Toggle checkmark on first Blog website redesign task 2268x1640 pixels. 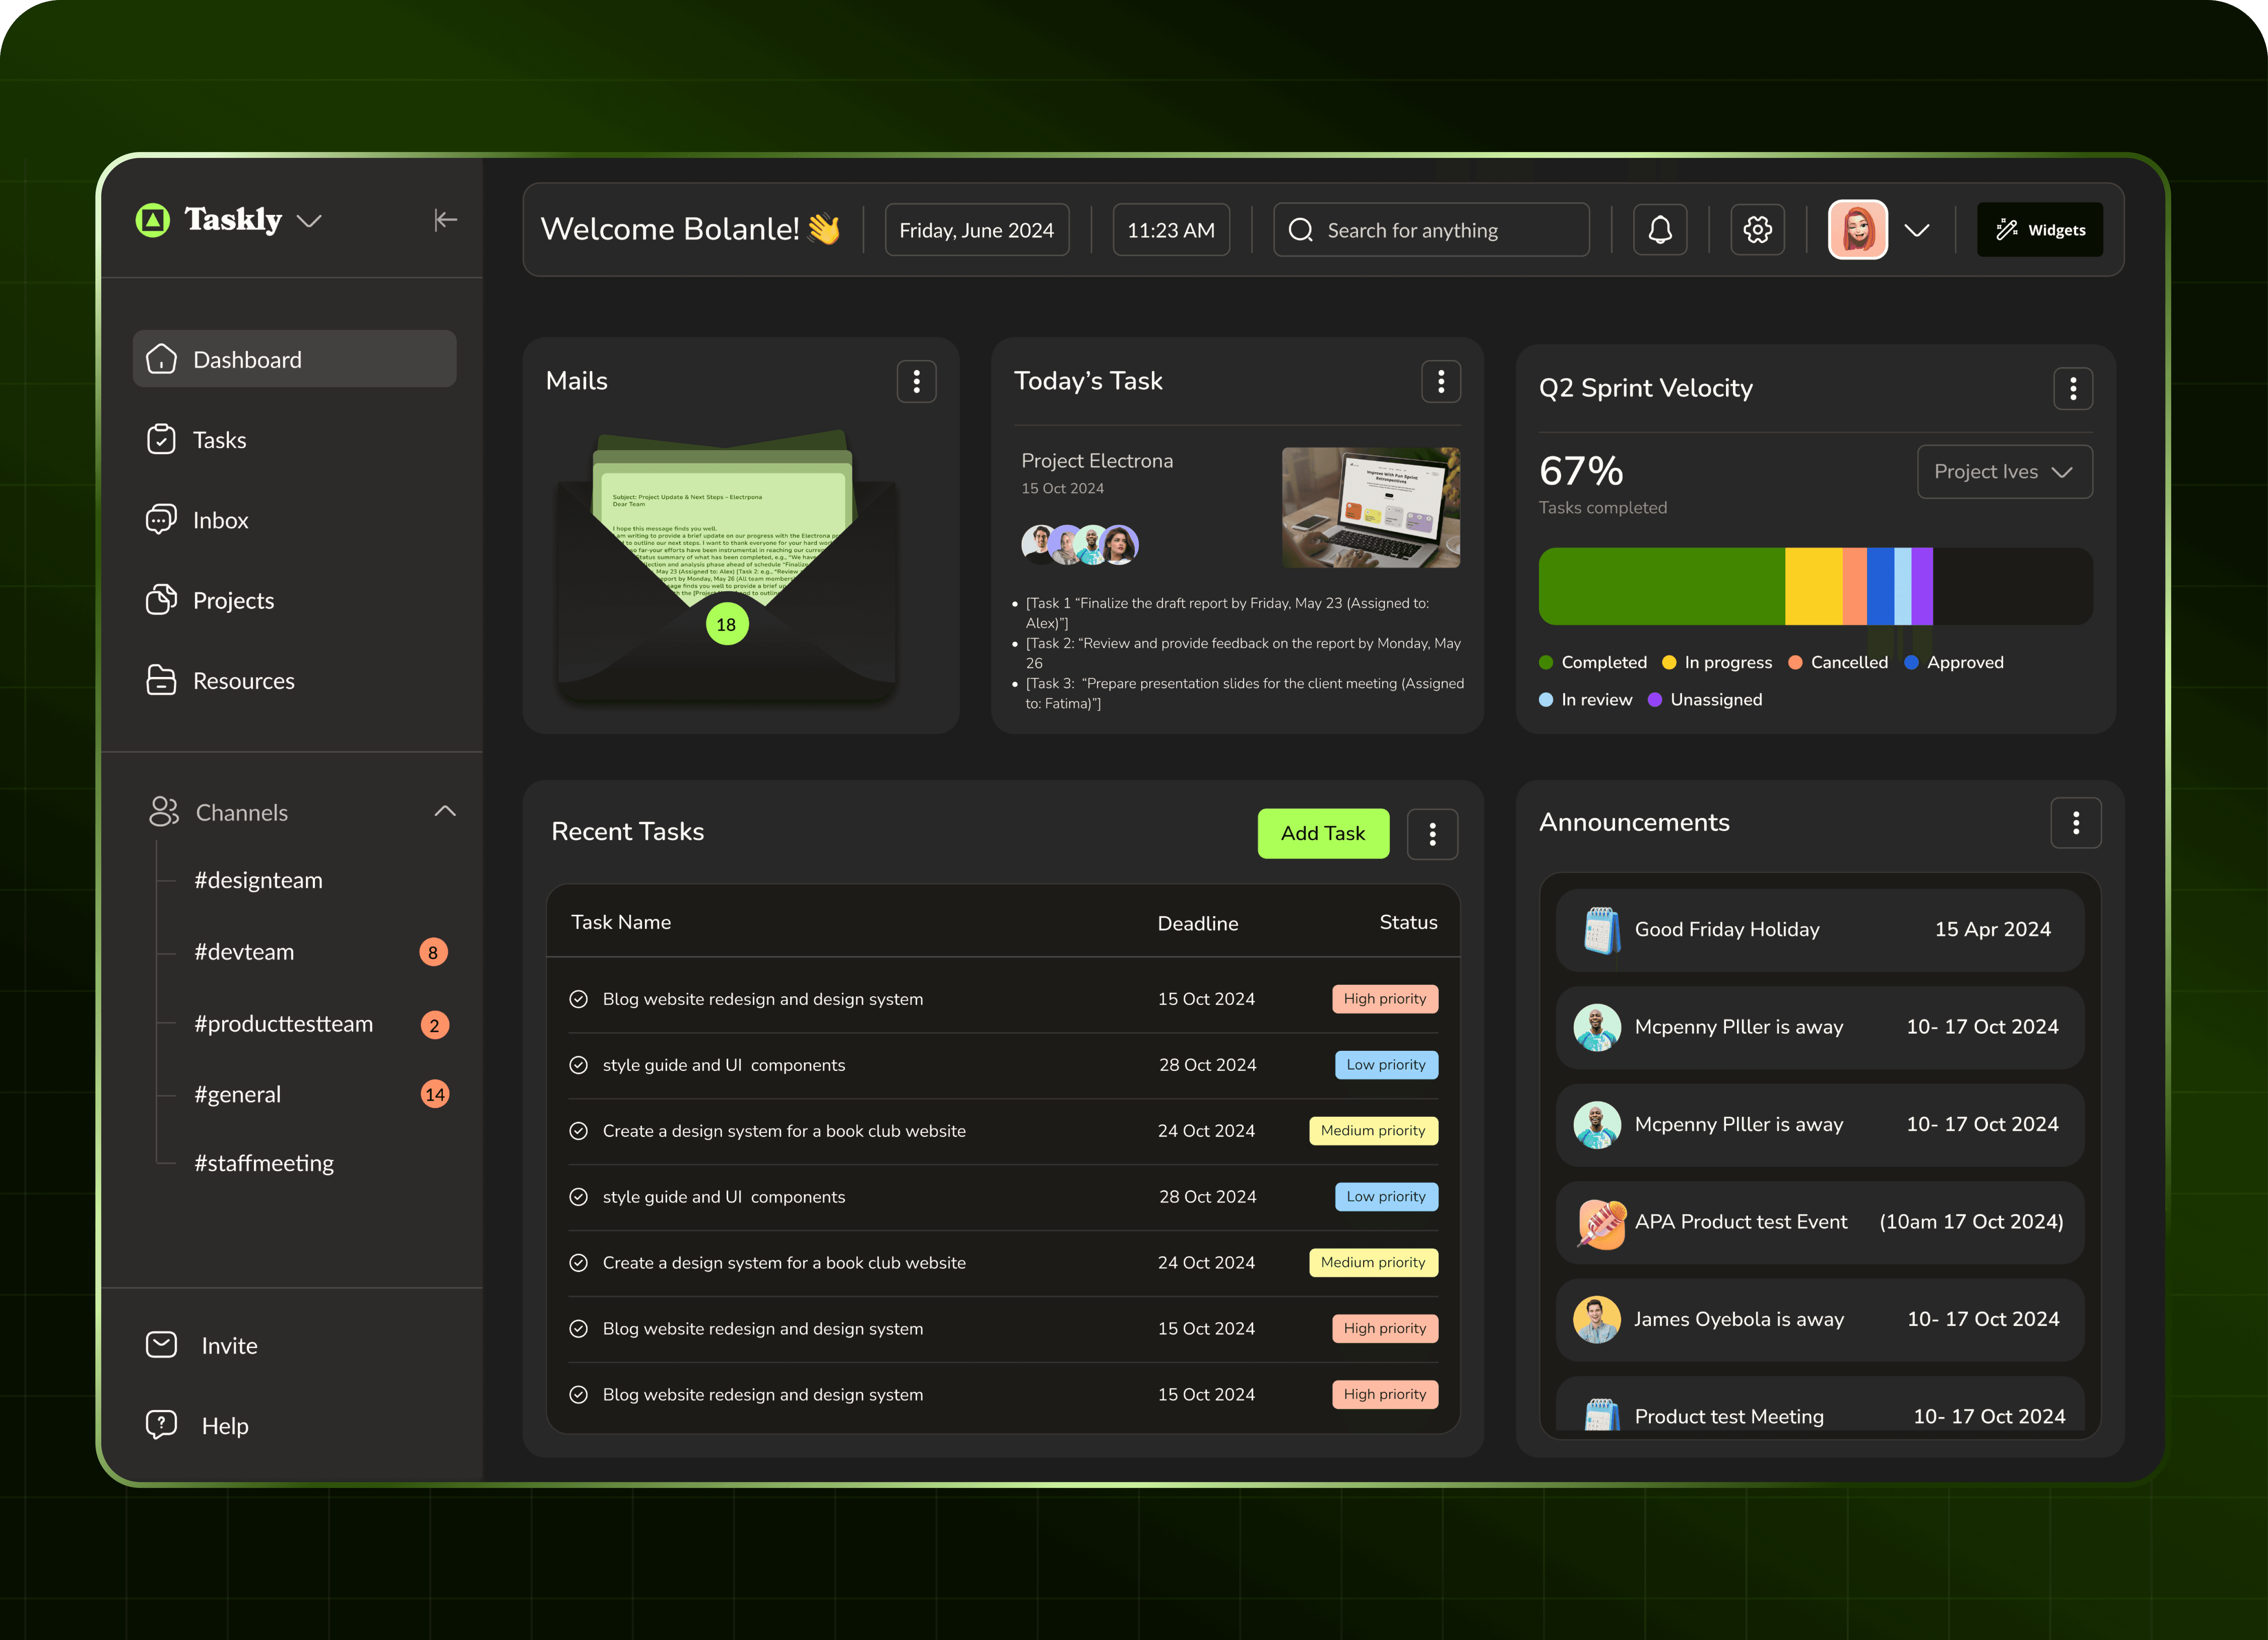click(578, 999)
